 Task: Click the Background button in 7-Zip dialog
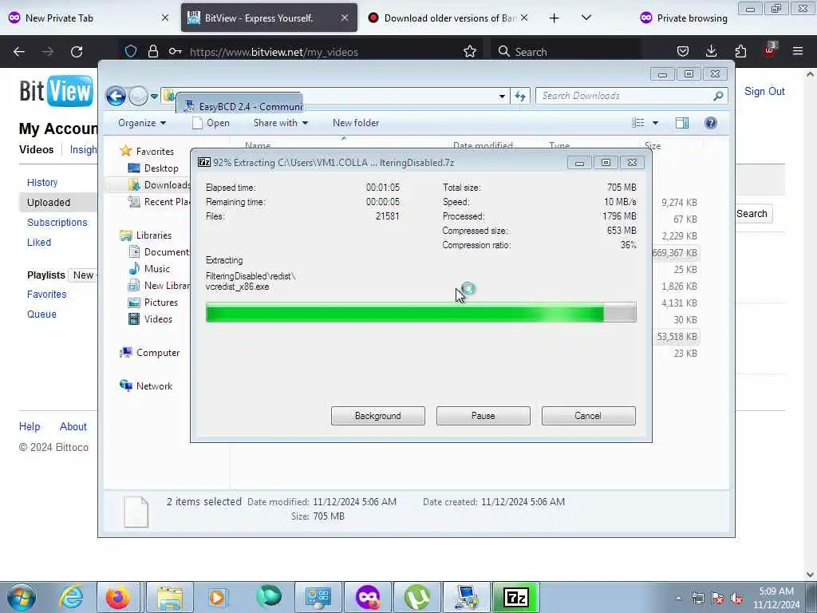pos(377,415)
